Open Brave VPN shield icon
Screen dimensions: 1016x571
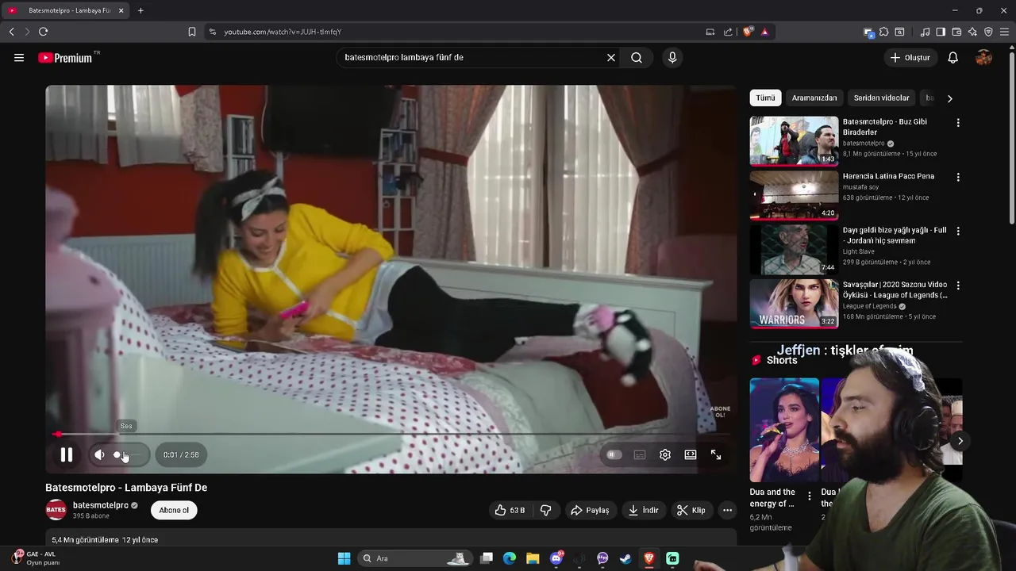pyautogui.click(x=988, y=32)
